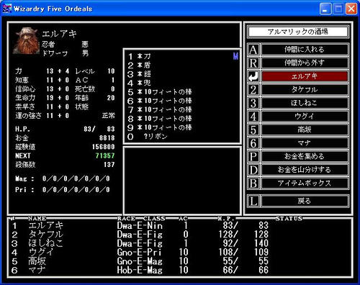Viewport: 360px width, 285px height.
Task: Select inventory slot 7 10フィートの棒
Action: coord(160,109)
